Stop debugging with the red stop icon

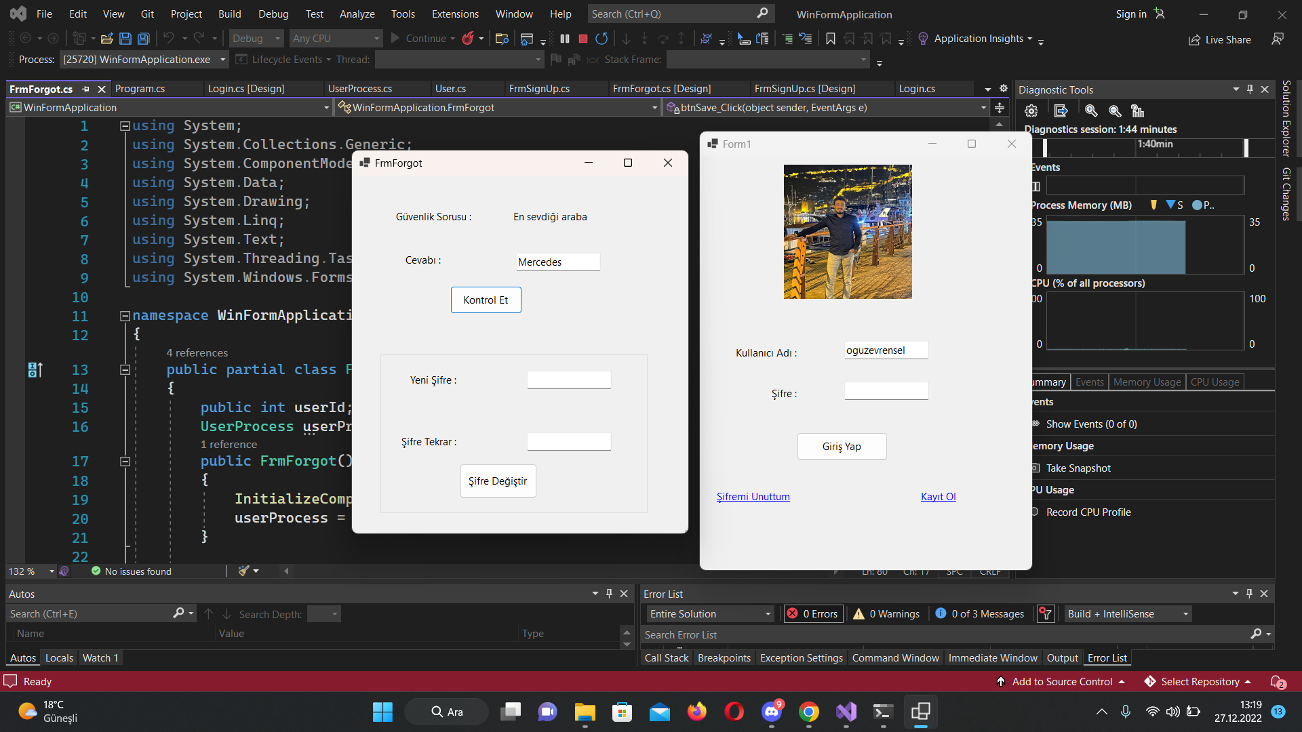click(582, 39)
